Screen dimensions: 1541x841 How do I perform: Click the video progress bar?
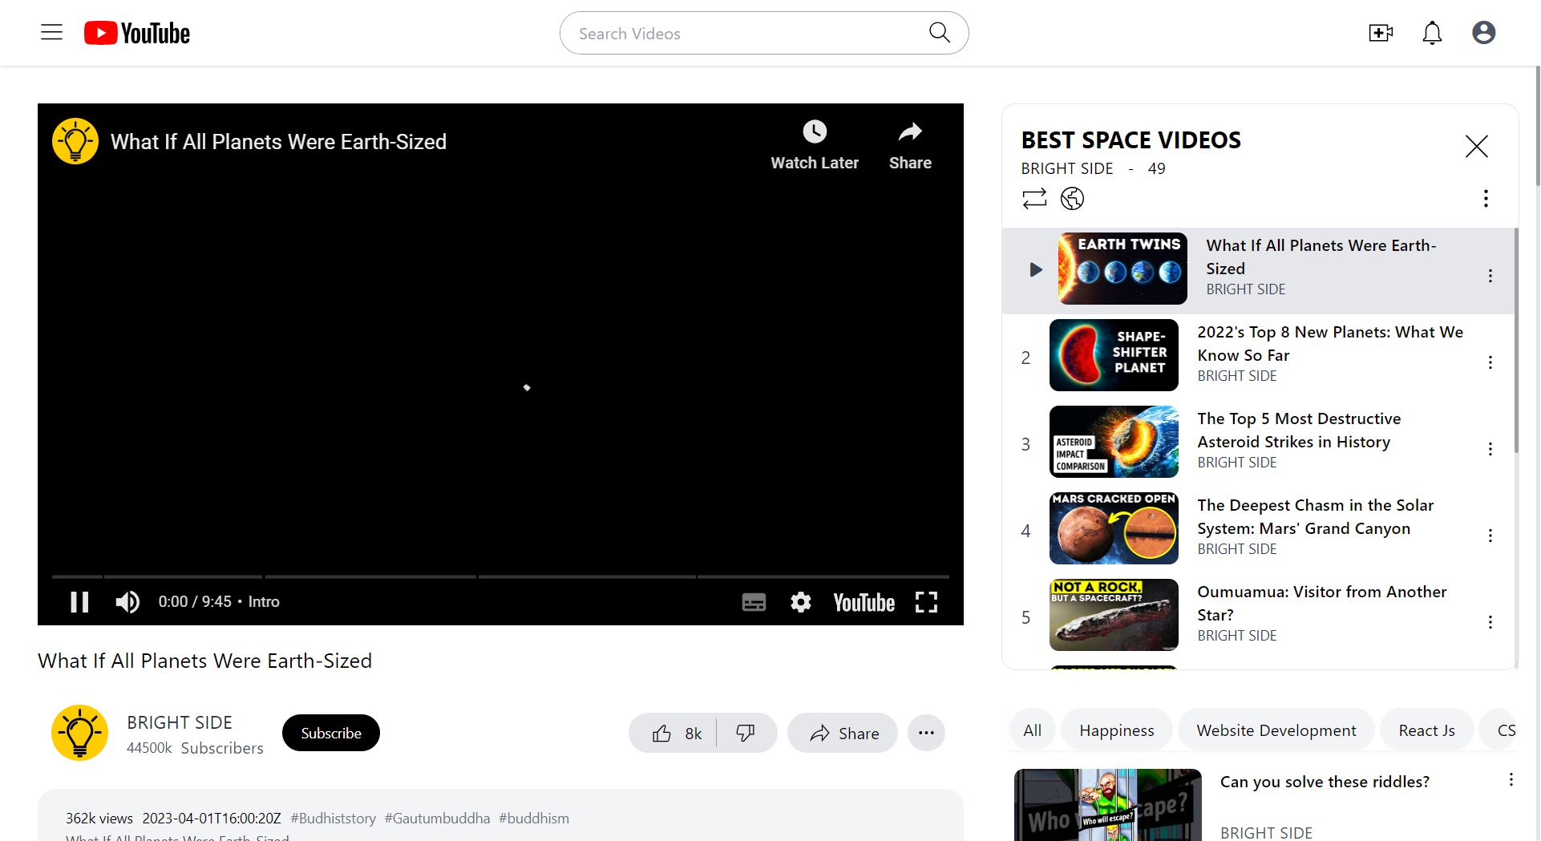tap(500, 576)
